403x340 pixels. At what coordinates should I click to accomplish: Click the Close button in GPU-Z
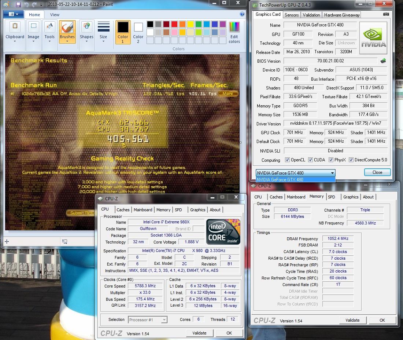coord(377,172)
